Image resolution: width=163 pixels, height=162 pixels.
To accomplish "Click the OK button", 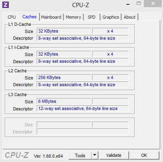I will pos(144,155).
